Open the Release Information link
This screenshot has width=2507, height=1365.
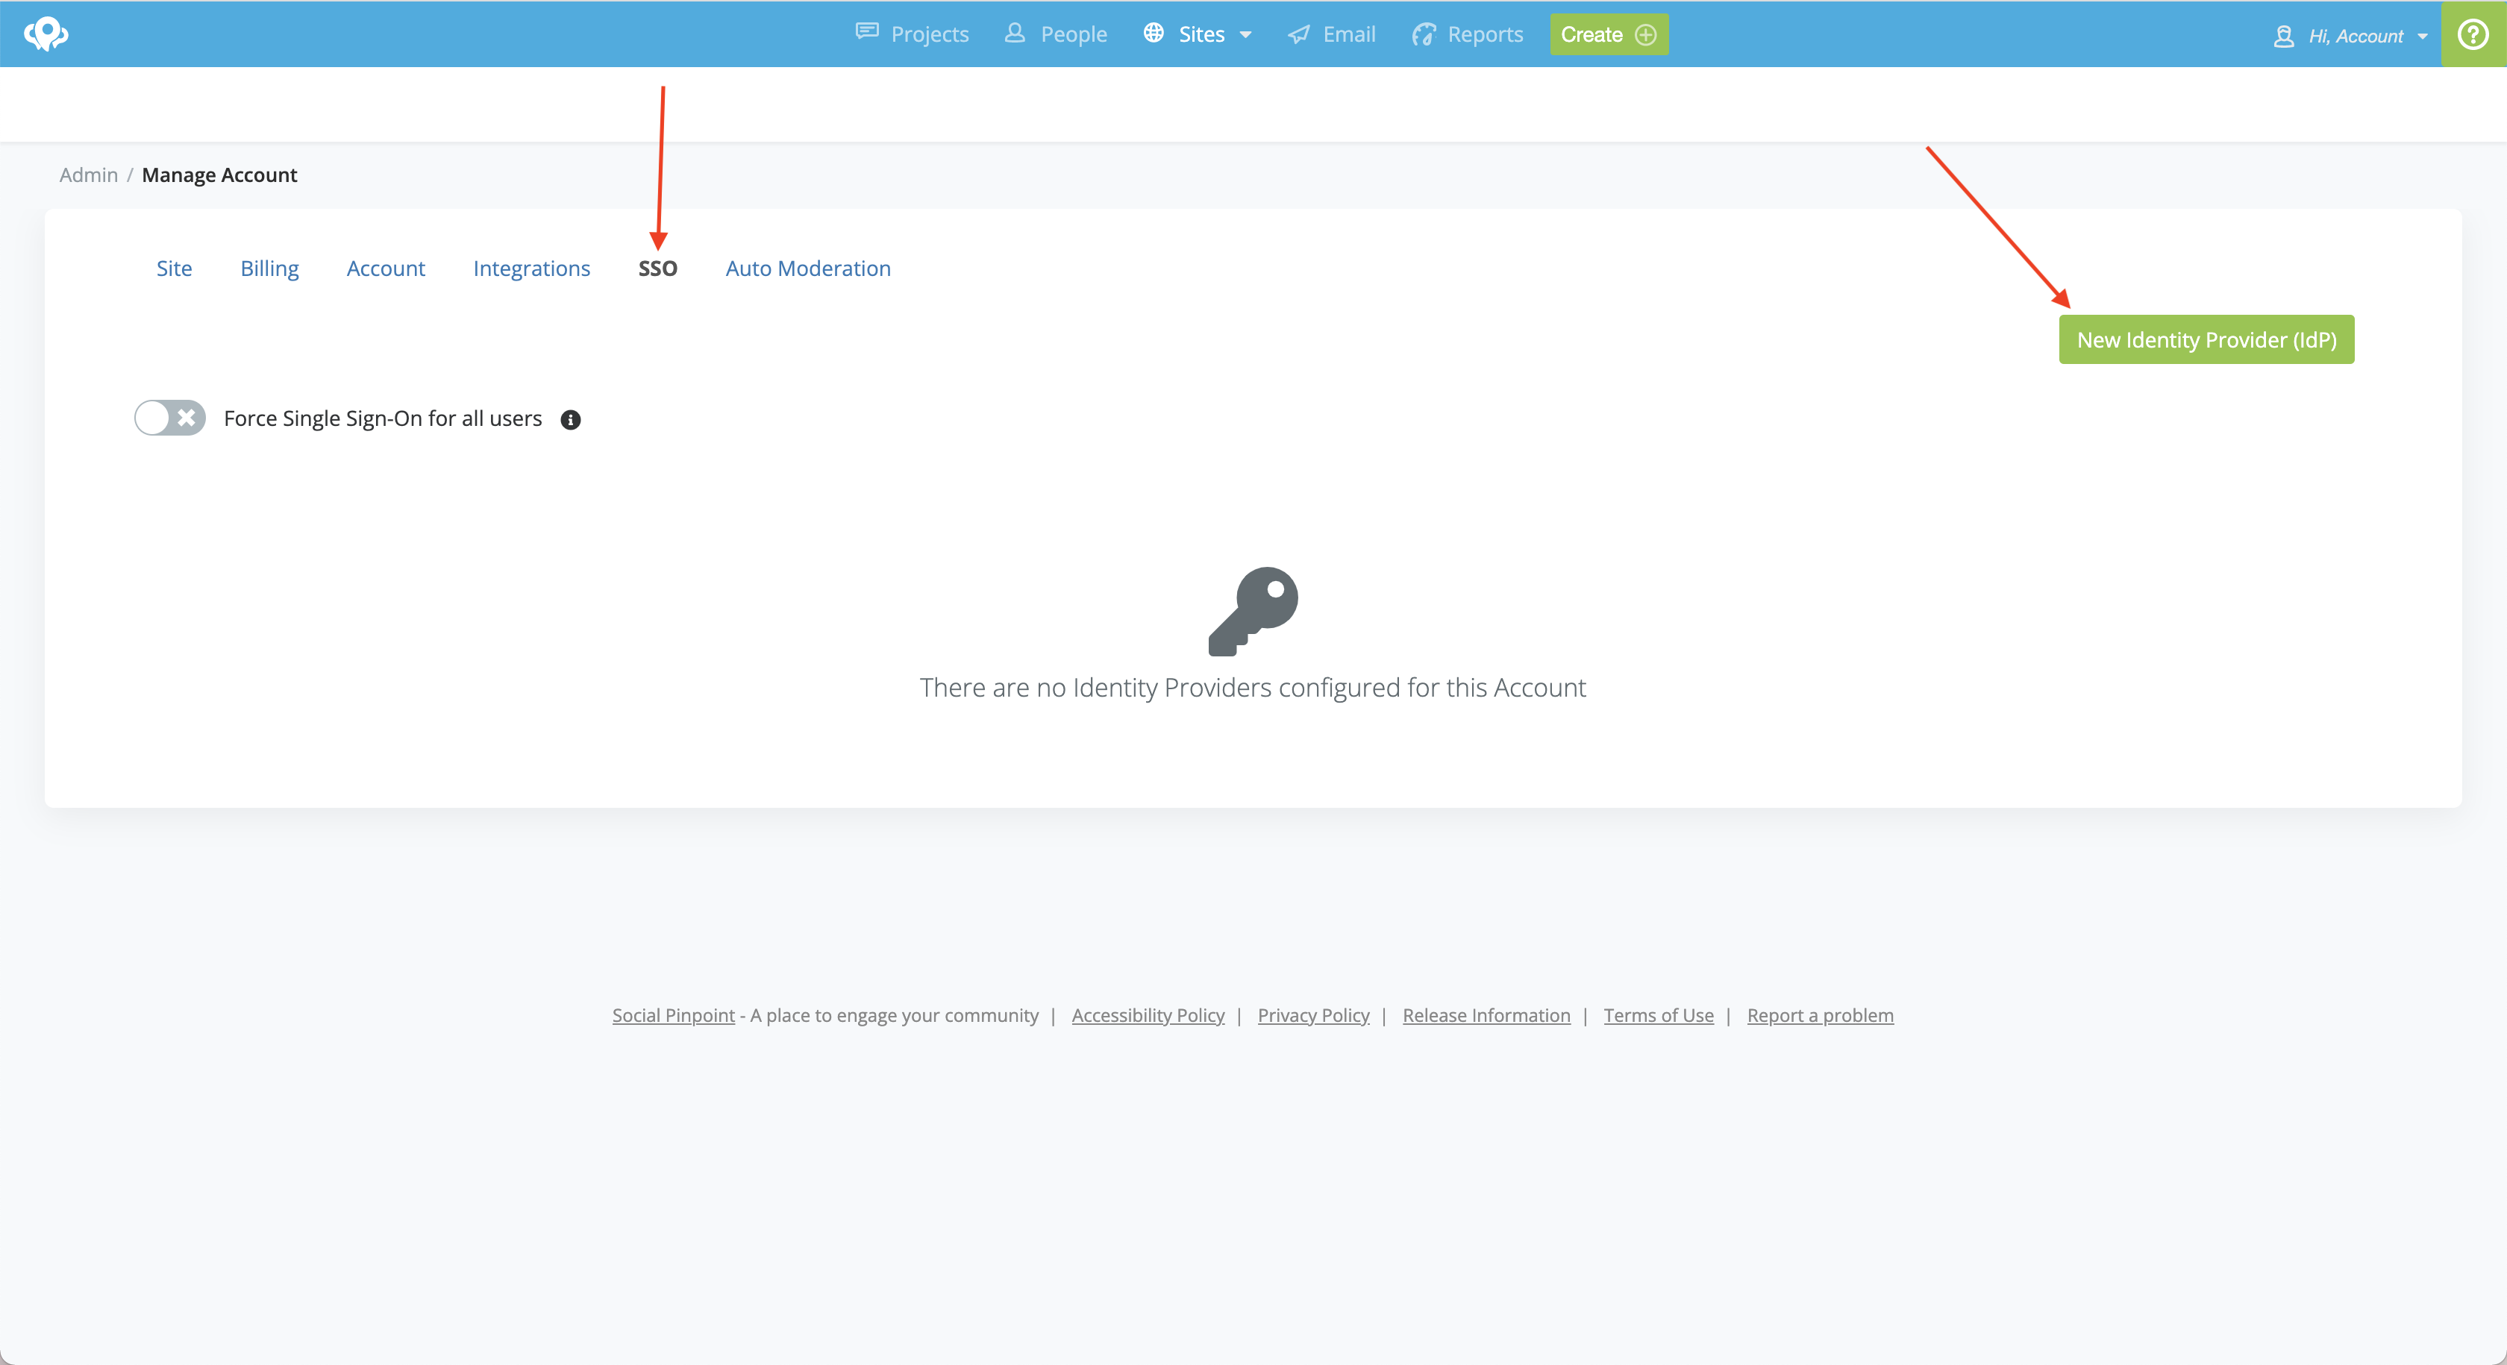[1486, 1016]
